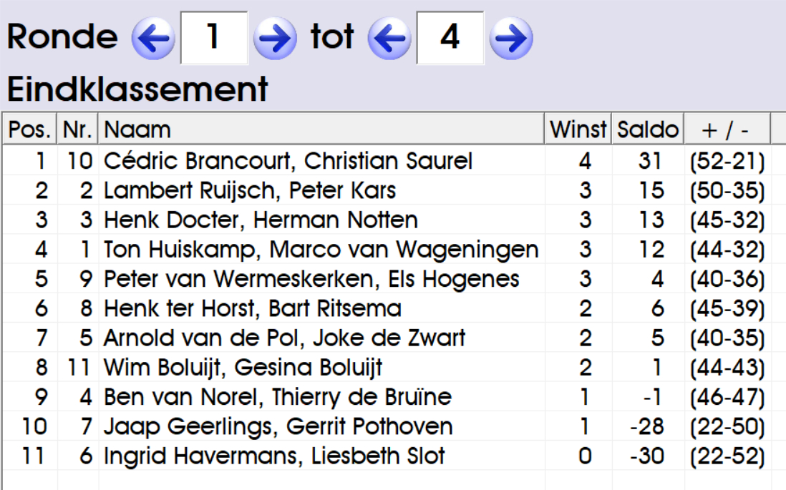Image resolution: width=786 pixels, height=490 pixels.
Task: Increase the ending round with right arrow
Action: (511, 38)
